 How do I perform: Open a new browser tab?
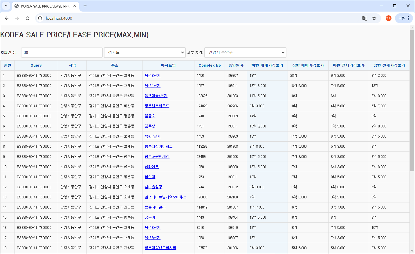pyautogui.click(x=85, y=6)
